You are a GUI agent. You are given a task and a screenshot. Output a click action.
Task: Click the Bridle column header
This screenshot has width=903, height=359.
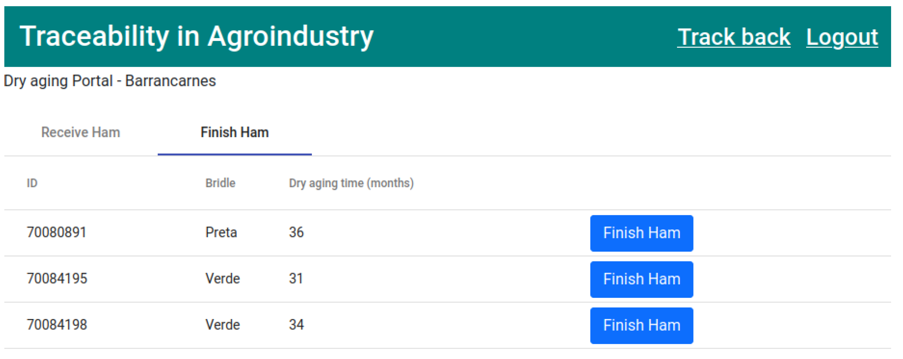click(220, 183)
